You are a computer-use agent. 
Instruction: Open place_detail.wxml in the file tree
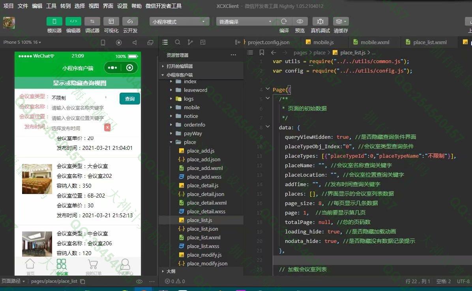pos(206,203)
